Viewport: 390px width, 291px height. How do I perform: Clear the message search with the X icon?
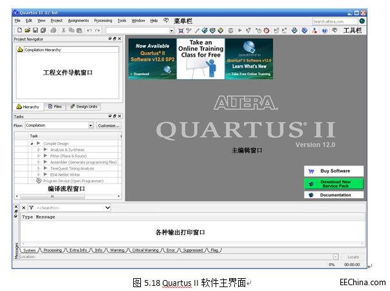[x=24, y=208]
